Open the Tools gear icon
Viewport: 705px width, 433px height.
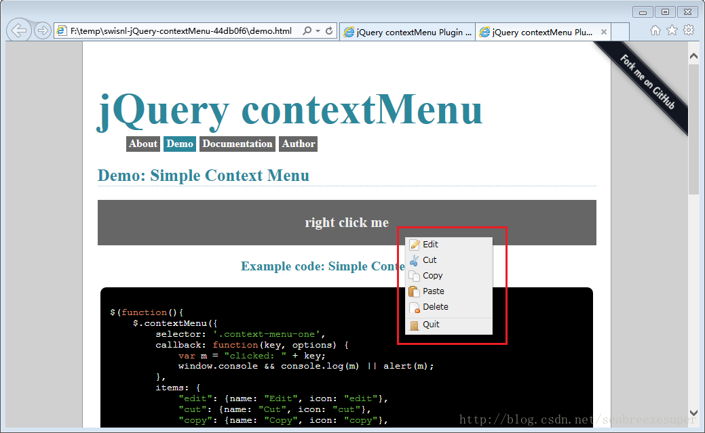click(x=688, y=30)
